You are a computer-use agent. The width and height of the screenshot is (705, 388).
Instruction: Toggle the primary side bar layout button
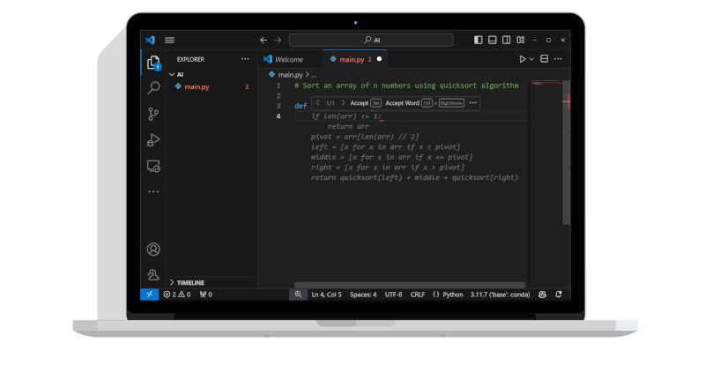coord(479,40)
